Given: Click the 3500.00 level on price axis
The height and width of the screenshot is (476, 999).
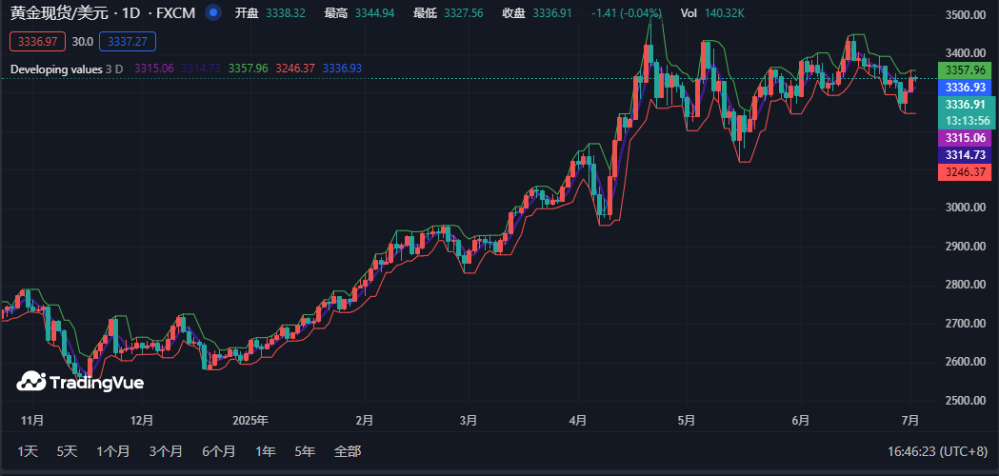Looking at the screenshot, I should pos(965,15).
